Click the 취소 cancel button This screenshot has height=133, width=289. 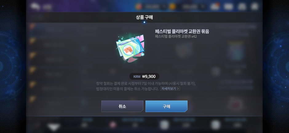click(x=122, y=106)
